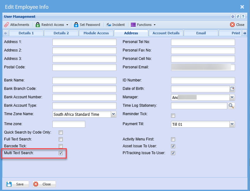The image size is (250, 191).
Task: Click the Attachments paperclip icon
Action: coord(7,25)
